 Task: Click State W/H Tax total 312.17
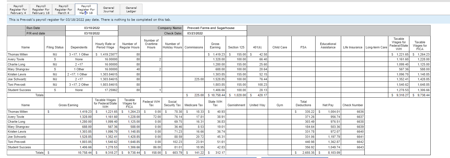pyautogui.click(x=220, y=153)
